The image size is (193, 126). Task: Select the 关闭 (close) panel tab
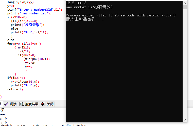47,104
